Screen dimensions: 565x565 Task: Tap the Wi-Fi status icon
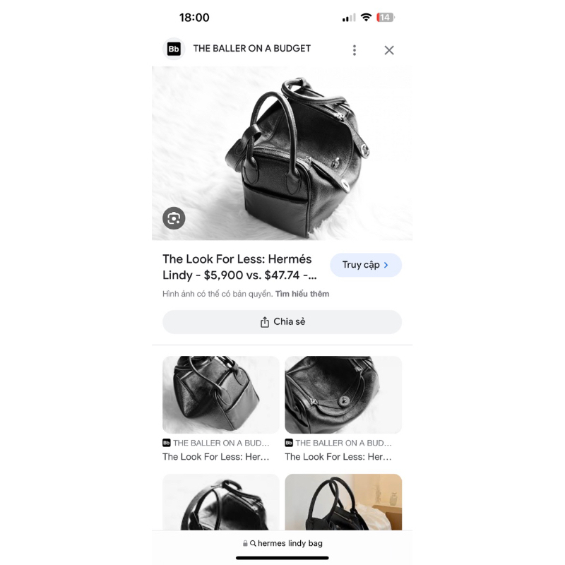366,17
